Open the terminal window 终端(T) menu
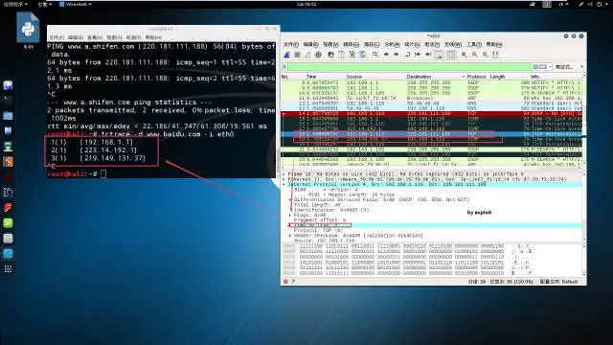 click(134, 37)
